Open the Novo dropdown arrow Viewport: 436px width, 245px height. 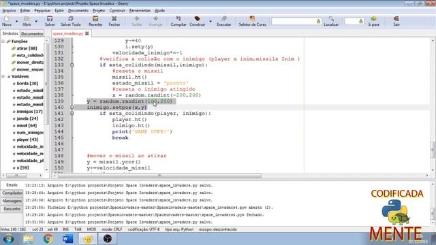(16, 21)
